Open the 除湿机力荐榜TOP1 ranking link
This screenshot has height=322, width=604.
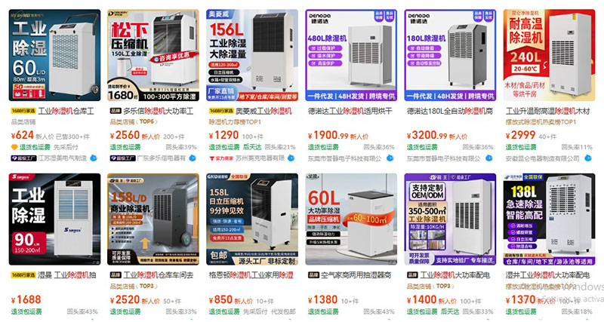(236, 122)
